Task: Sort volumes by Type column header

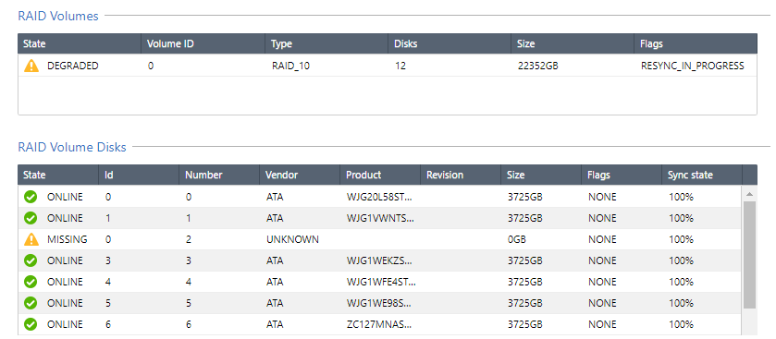Action: click(x=326, y=43)
